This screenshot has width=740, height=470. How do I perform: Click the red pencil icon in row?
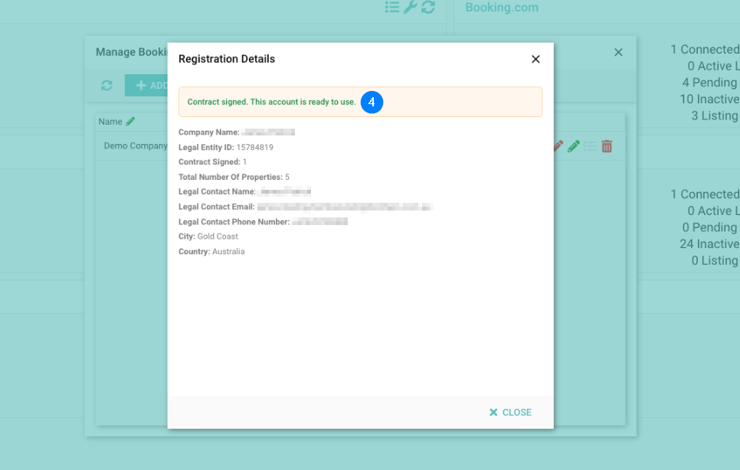point(558,145)
